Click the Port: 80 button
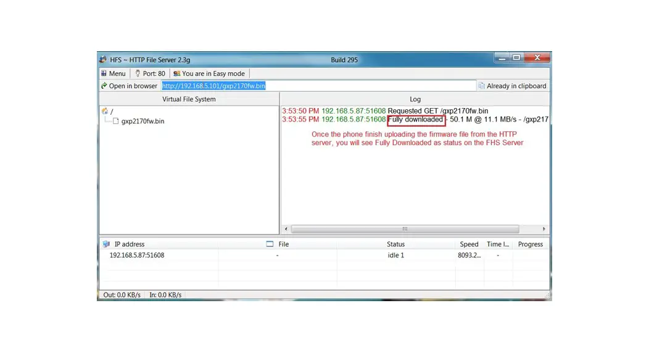 [x=150, y=73]
